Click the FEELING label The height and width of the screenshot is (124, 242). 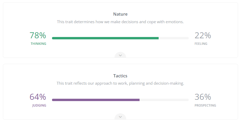pos(201,44)
